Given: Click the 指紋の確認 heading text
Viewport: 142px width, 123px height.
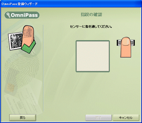Looking at the screenshot, I should 91,14.
